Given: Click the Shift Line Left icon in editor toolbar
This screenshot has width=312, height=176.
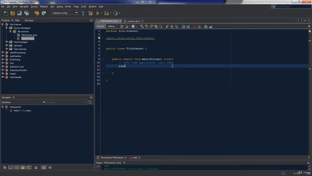Looking at the screenshot, I should (x=183, y=26).
